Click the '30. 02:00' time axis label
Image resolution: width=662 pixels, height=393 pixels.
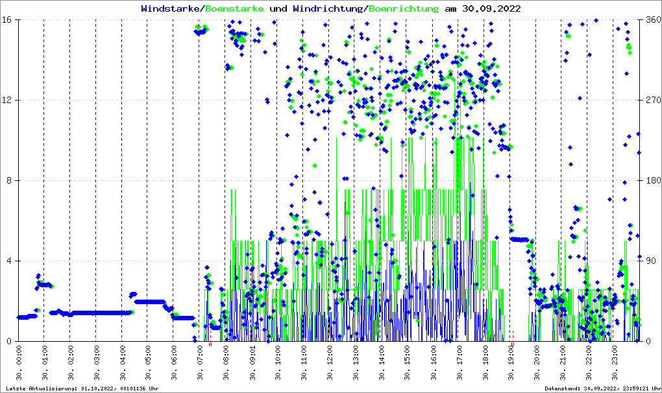click(71, 363)
